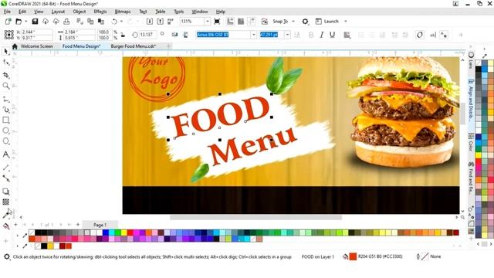
Task: Toggle interactive OpenType button
Action: pyautogui.click(x=419, y=35)
